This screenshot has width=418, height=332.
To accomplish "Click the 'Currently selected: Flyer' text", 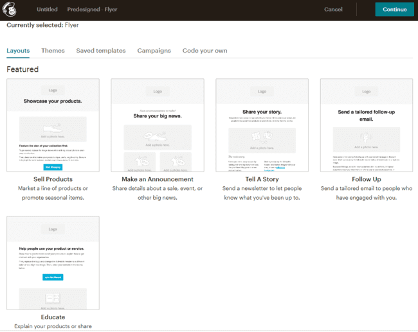I will point(42,25).
